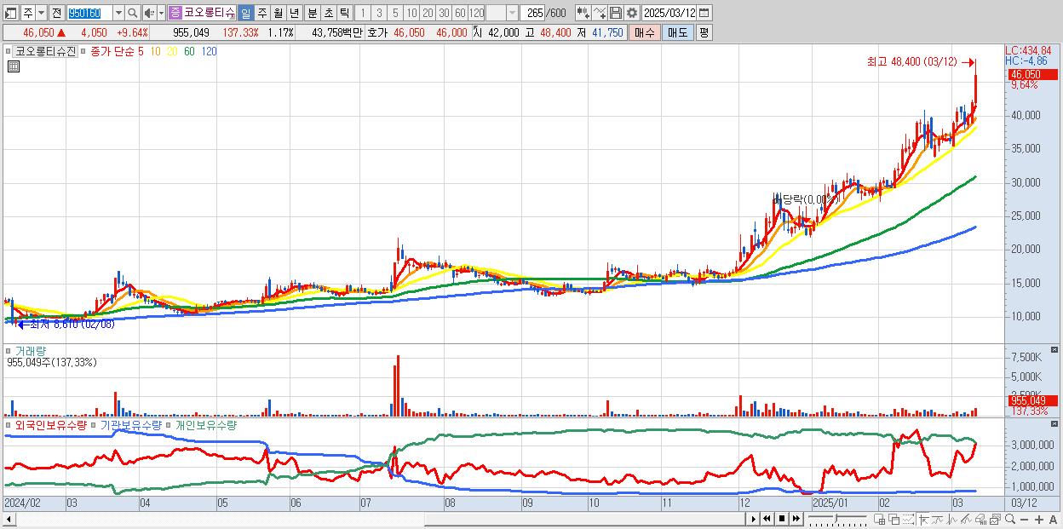This screenshot has width=1063, height=529.
Task: Click the candle count field showing 265
Action: point(533,13)
